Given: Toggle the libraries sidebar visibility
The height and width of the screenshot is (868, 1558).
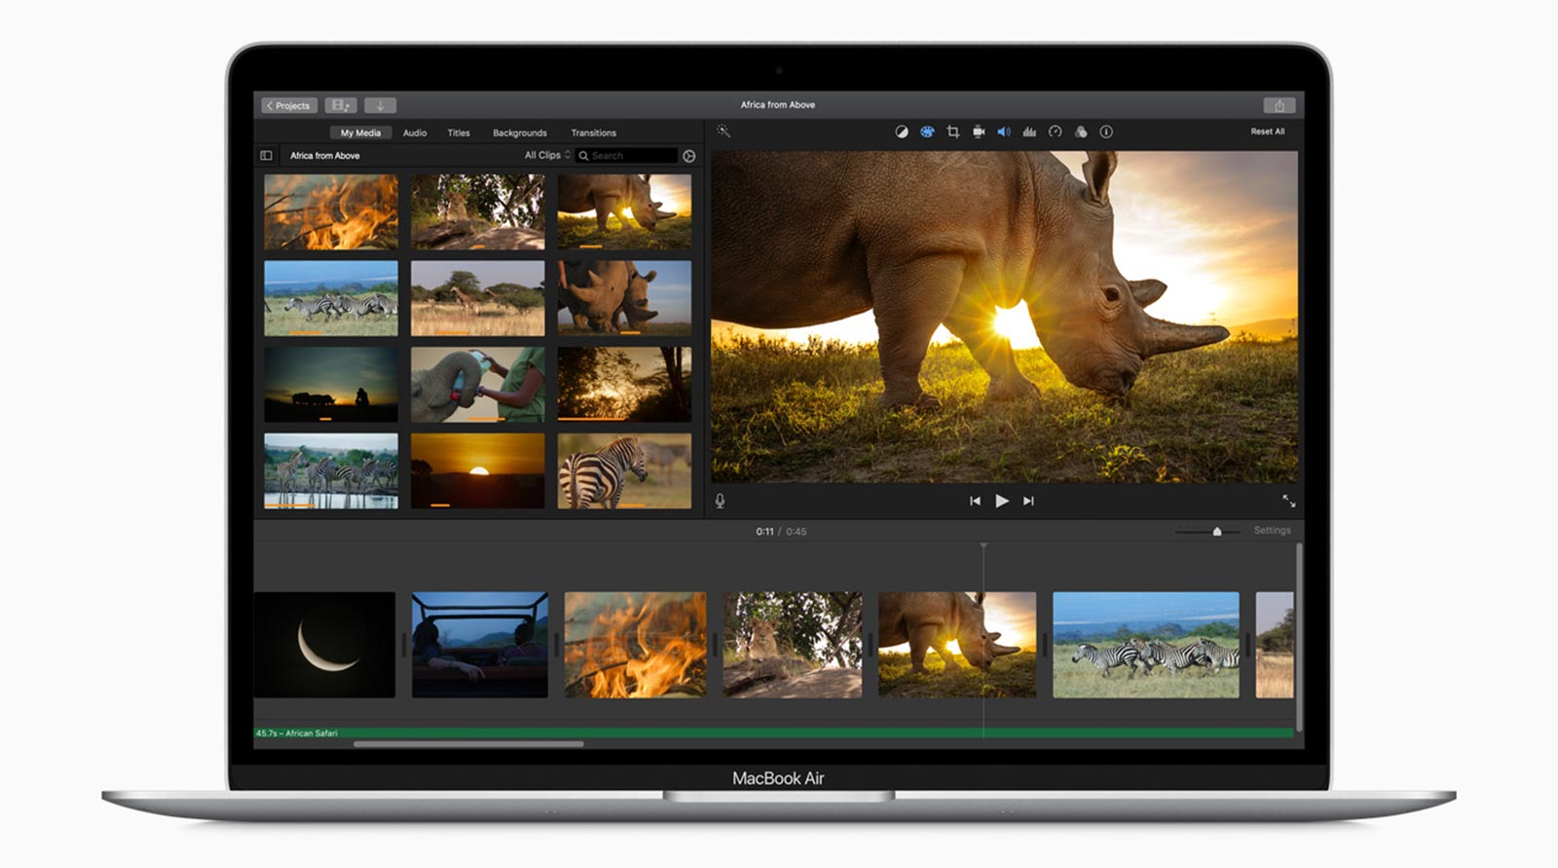Looking at the screenshot, I should pos(266,156).
